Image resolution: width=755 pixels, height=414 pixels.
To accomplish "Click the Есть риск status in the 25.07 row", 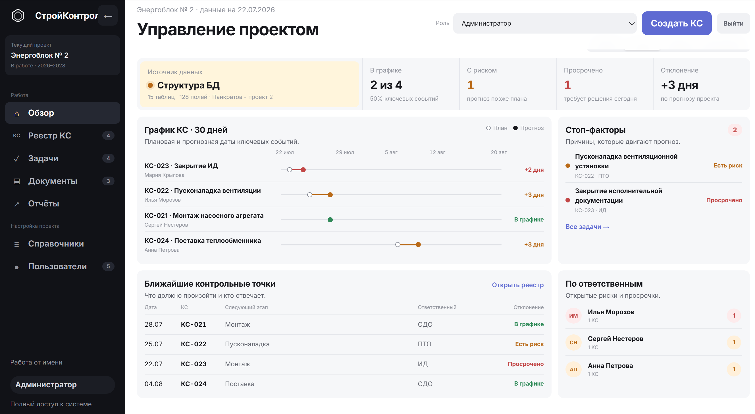I will tap(529, 344).
